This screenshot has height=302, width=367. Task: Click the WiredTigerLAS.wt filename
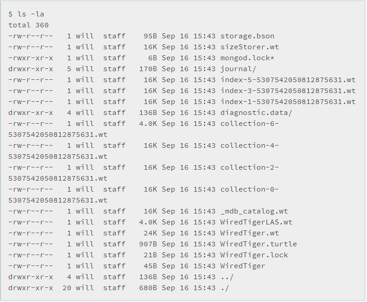[x=256, y=222]
